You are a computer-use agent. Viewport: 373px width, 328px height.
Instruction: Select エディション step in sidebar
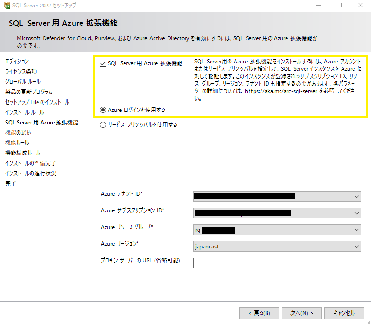(17, 62)
